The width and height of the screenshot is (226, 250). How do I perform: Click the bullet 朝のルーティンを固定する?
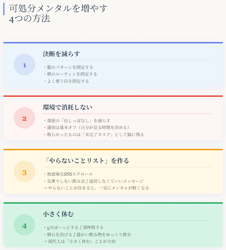[x=70, y=74]
